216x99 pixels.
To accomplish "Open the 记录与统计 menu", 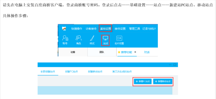I will click(x=149, y=29).
